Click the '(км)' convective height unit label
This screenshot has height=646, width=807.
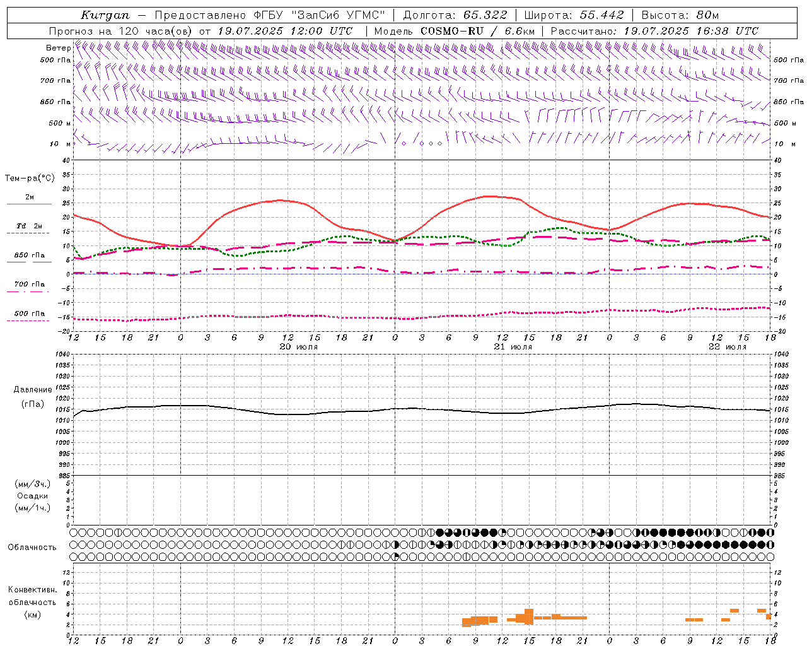[x=33, y=615]
